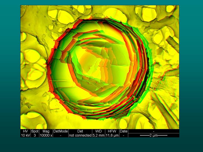203x152 pixels.
Task: Click the Date column header
Action: 123,131
